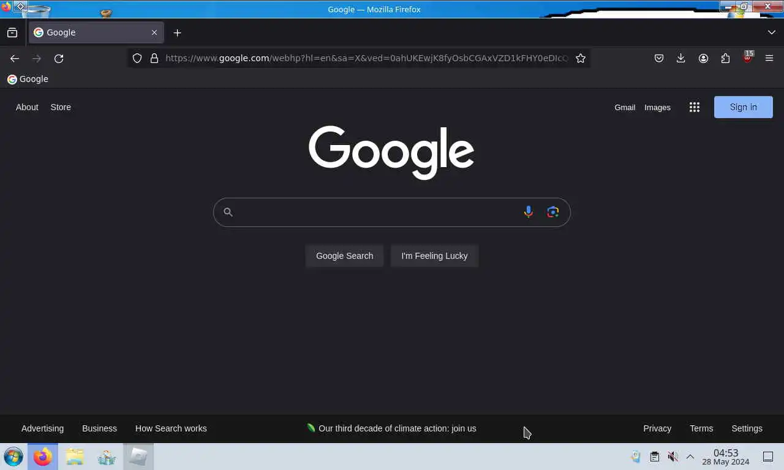Viewport: 784px width, 470px height.
Task: Toggle the title bar pin diamond icon
Action: coord(20,7)
